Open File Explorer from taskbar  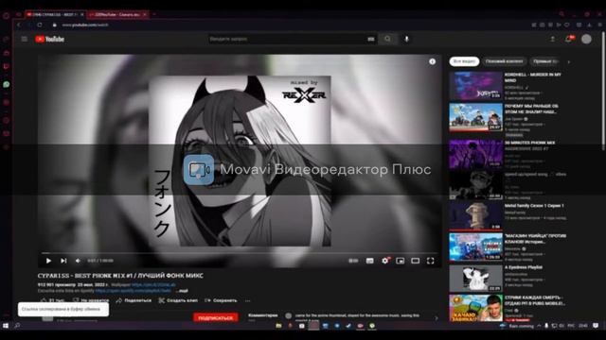click(278, 326)
